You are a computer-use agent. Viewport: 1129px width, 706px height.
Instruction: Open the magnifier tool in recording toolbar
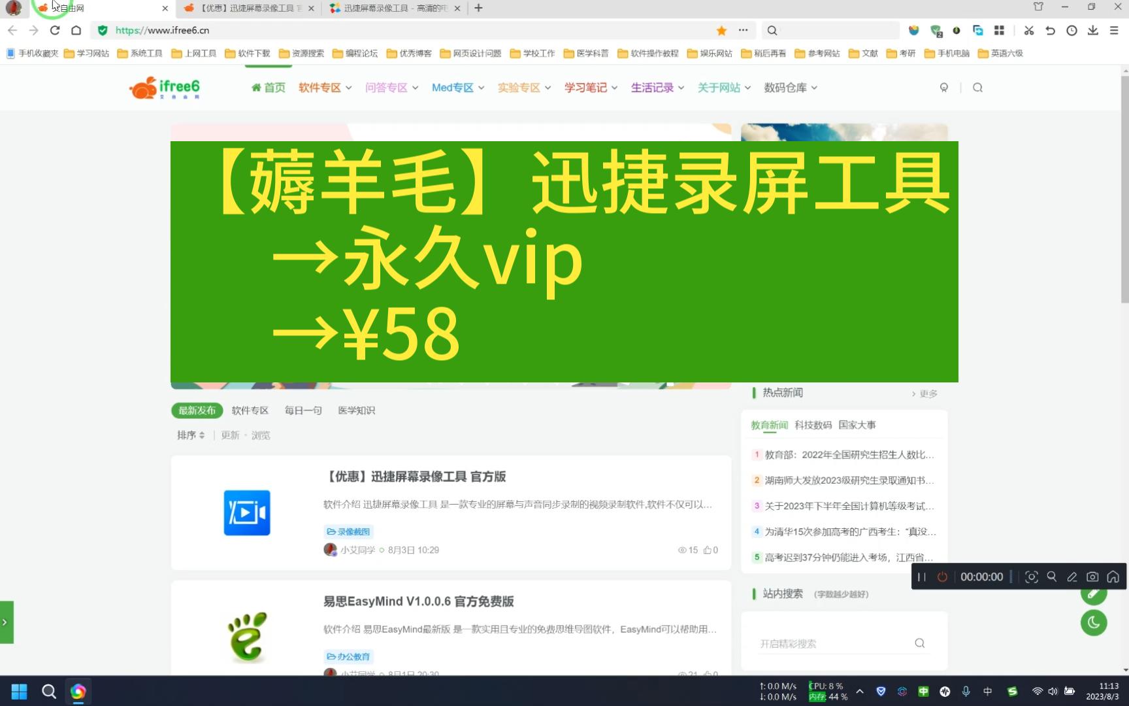1051,577
